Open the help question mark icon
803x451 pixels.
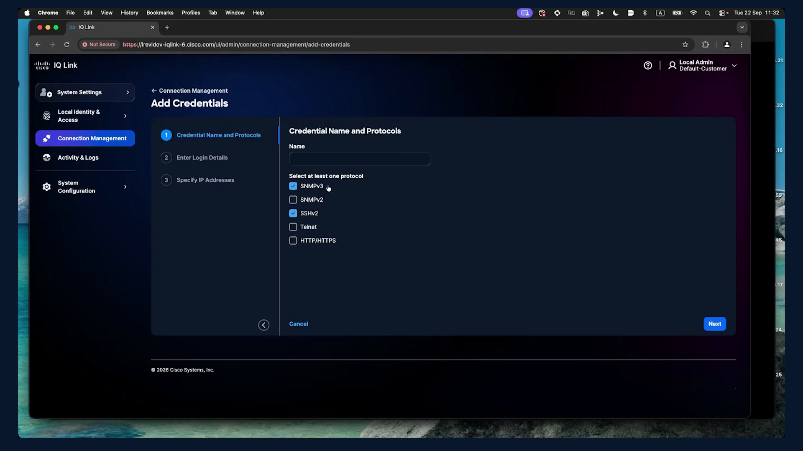[x=648, y=66]
